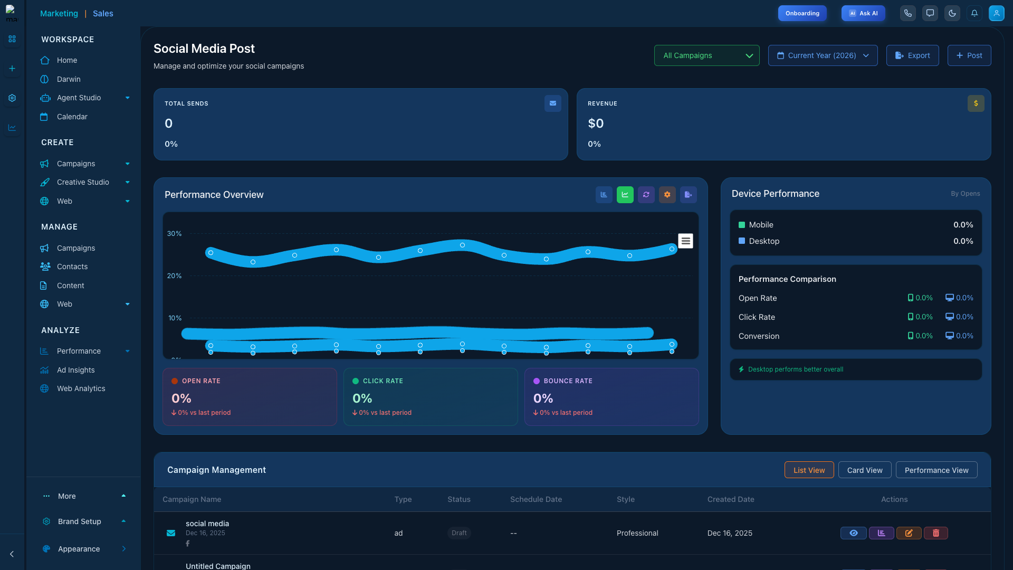Screen dimensions: 1013x570
Task: Expand the More section
Action: pos(84,496)
